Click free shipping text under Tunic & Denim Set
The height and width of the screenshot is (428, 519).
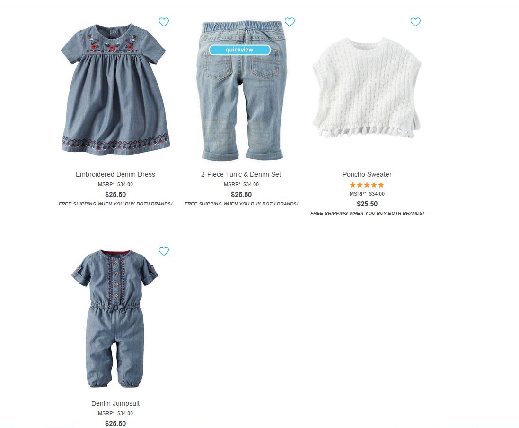[241, 204]
